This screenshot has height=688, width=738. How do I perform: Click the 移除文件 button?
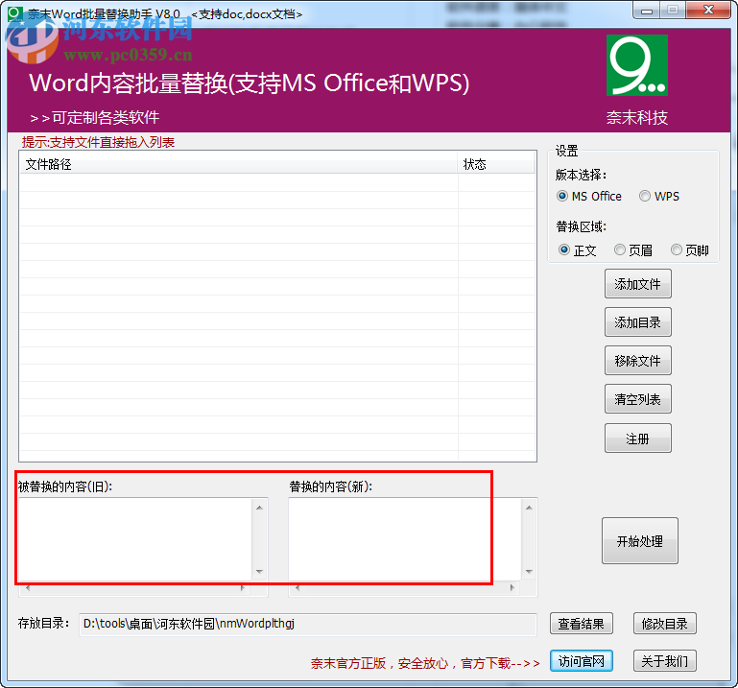(x=638, y=361)
